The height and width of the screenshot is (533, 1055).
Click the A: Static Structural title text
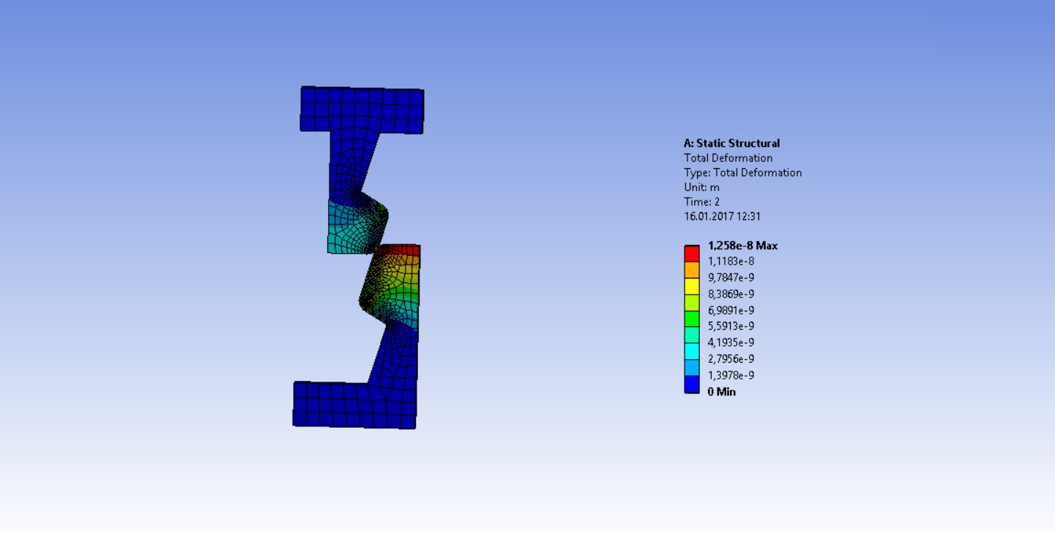pos(732,143)
